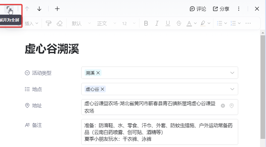266x147 pixels.
Task: Click the 备注 field label
Action: pos(37,125)
